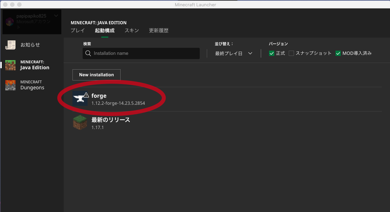This screenshot has height=212, width=390.
Task: Uncheck the MOD導入済み checkbox
Action: (x=338, y=53)
